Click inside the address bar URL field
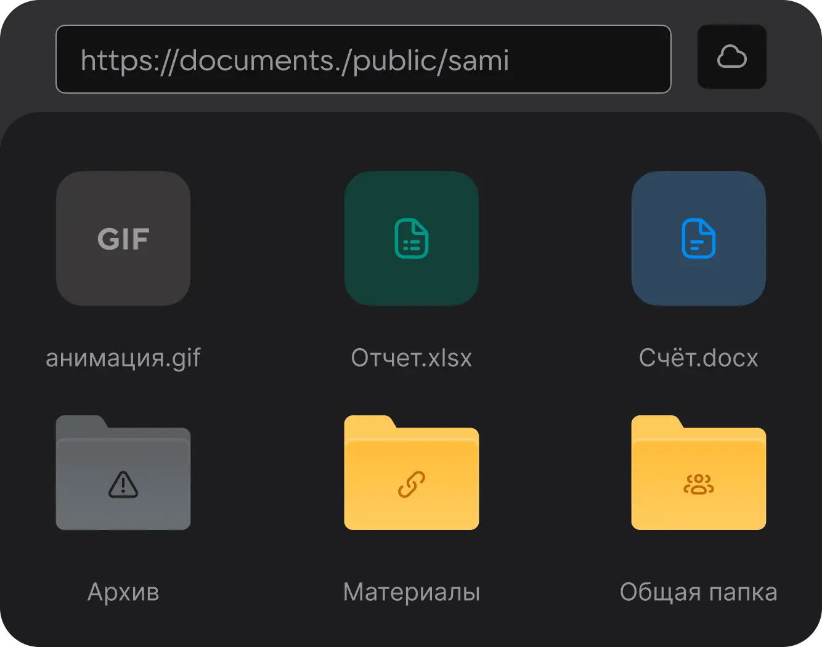Image resolution: width=822 pixels, height=647 pixels. pyautogui.click(x=364, y=59)
